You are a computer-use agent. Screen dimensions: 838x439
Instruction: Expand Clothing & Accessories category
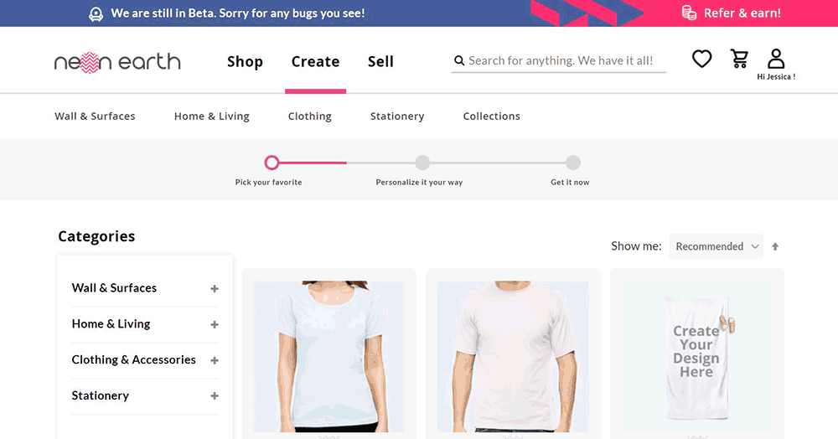215,360
